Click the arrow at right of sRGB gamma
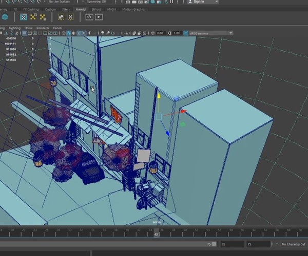 (x=231, y=33)
